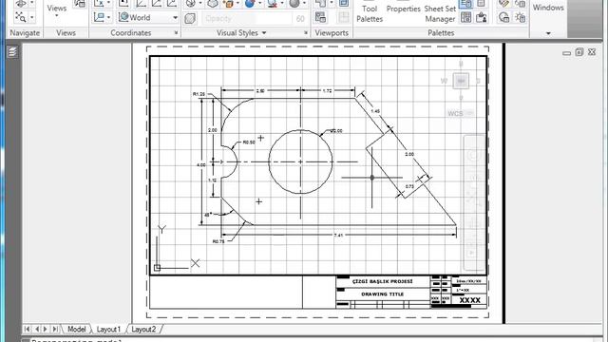Go to previous layout tab arrow
Viewport: 608px width, 342px height.
37,329
